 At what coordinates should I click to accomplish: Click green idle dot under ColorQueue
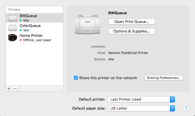coord(21,30)
